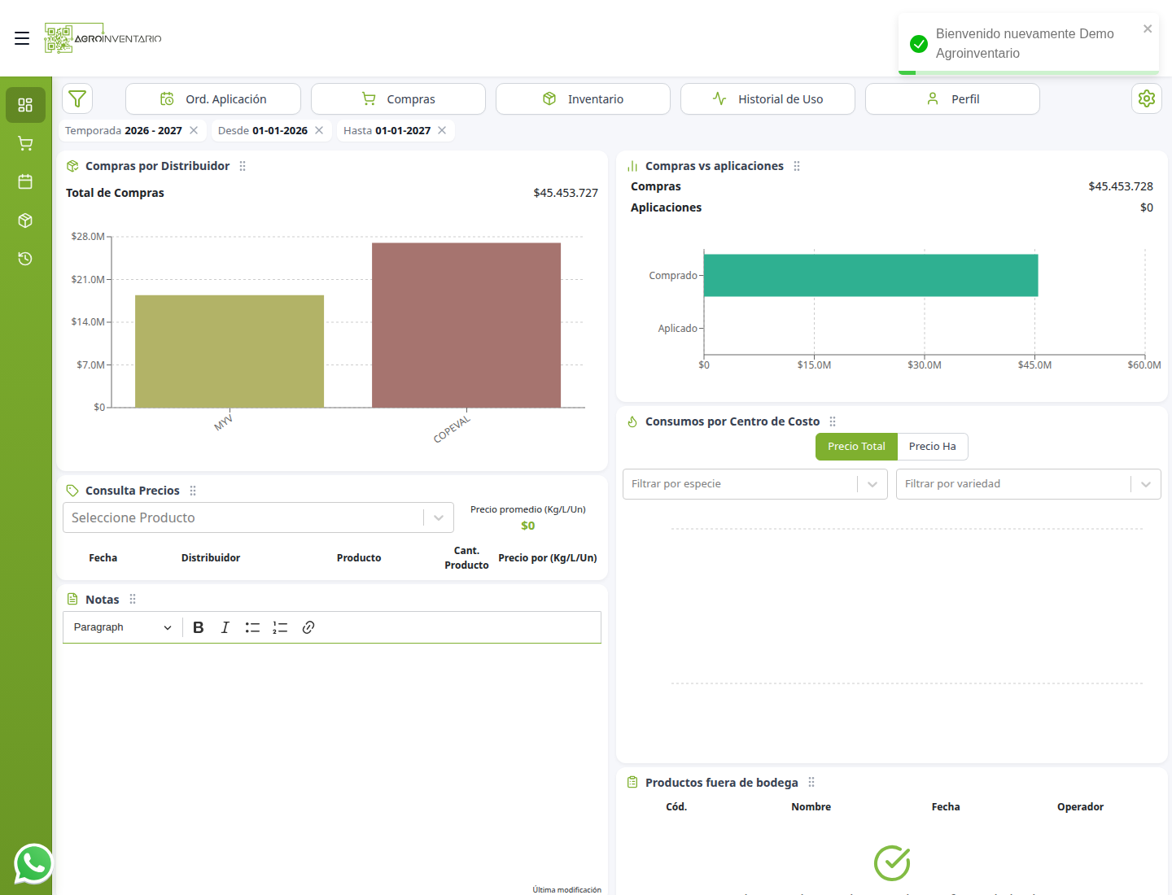Grab the Consumos por Centro de Costo drag handle
The image size is (1172, 895).
coord(833,421)
